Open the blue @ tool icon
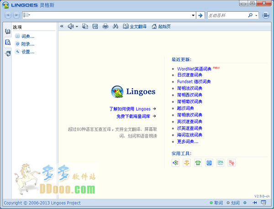 pos(209,163)
